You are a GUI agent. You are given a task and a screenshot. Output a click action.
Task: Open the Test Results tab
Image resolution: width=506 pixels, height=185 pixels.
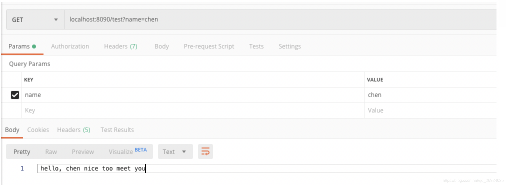pyautogui.click(x=117, y=130)
